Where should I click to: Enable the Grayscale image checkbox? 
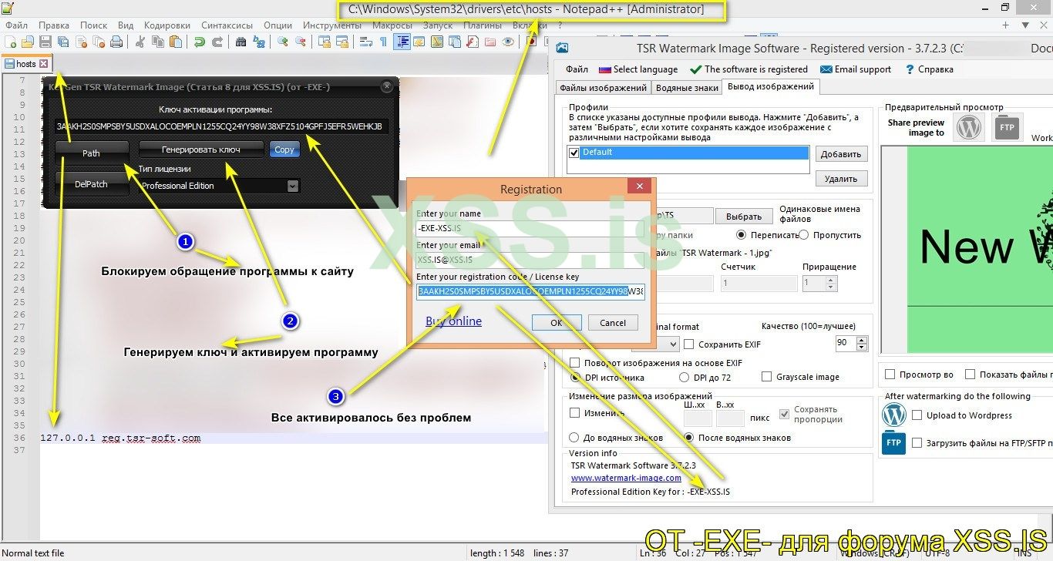click(766, 377)
